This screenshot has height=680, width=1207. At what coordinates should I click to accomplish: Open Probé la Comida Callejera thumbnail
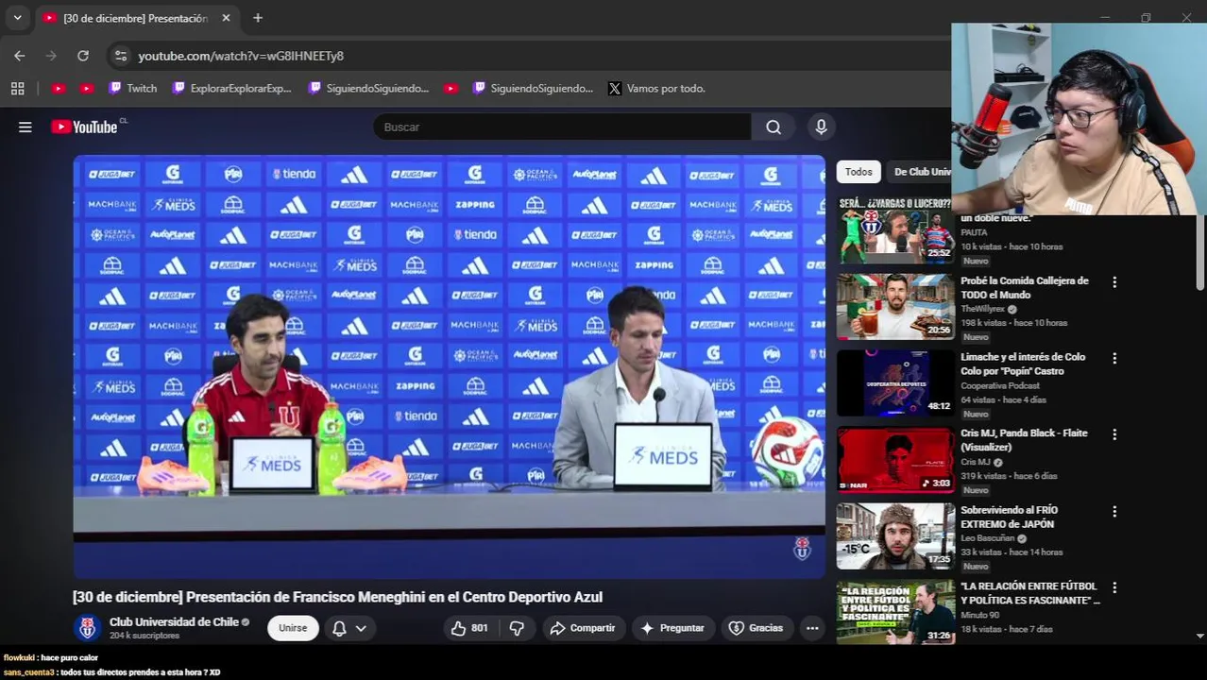pos(895,306)
